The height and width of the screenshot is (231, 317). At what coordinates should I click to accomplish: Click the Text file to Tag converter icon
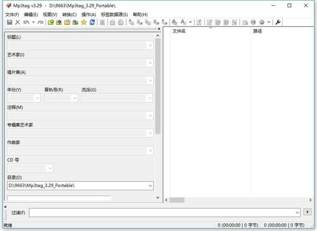tap(156, 22)
